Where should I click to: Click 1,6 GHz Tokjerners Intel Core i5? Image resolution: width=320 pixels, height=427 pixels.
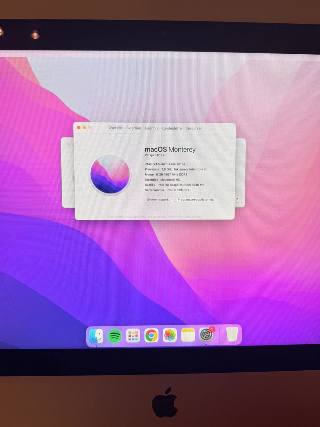tap(184, 169)
